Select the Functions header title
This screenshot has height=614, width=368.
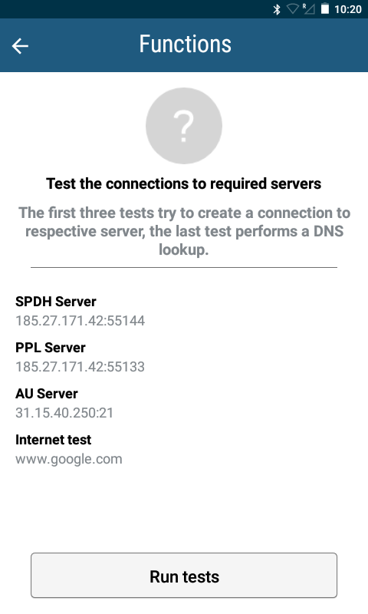coord(185,44)
